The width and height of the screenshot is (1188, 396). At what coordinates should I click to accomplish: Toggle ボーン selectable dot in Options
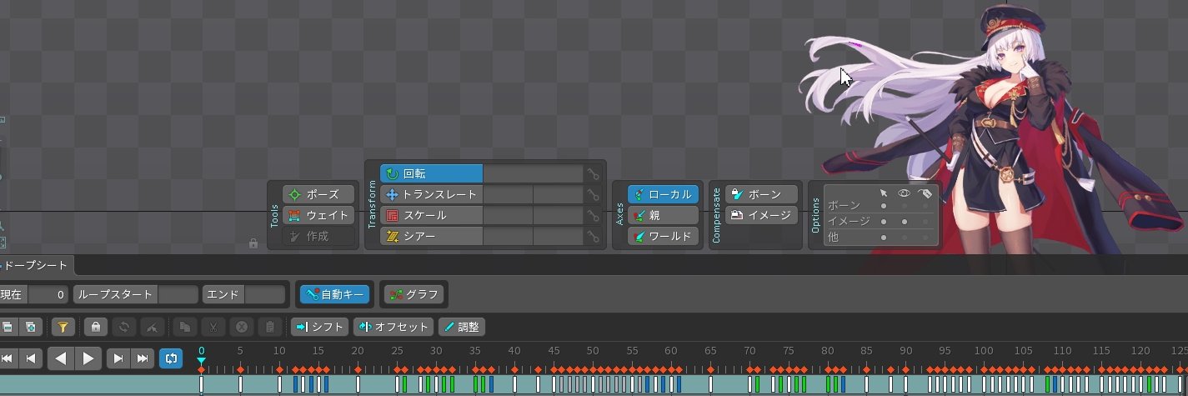[x=883, y=206]
